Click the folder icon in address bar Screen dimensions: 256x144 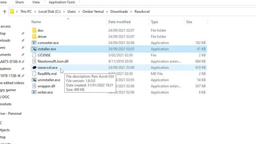coord(12,12)
